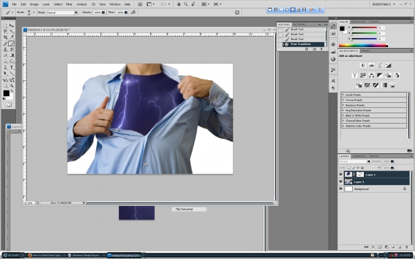Select the Move tool
Image resolution: width=415 pixels, height=259 pixels.
click(12, 26)
